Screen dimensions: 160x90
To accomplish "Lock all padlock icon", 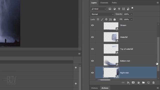I will coord(114,19).
